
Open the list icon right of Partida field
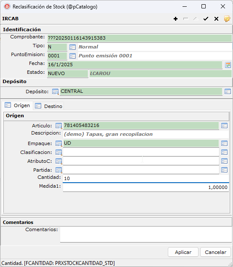pos(224,170)
